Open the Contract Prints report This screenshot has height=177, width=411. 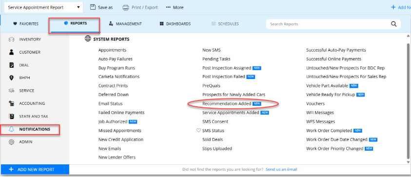tap(113, 86)
